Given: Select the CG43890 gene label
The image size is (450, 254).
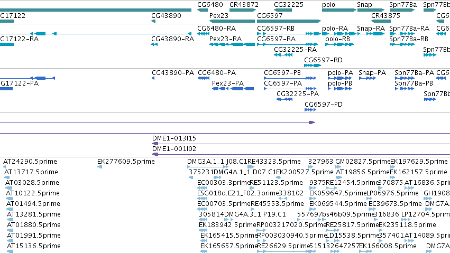Looking at the screenshot, I should [x=166, y=16].
